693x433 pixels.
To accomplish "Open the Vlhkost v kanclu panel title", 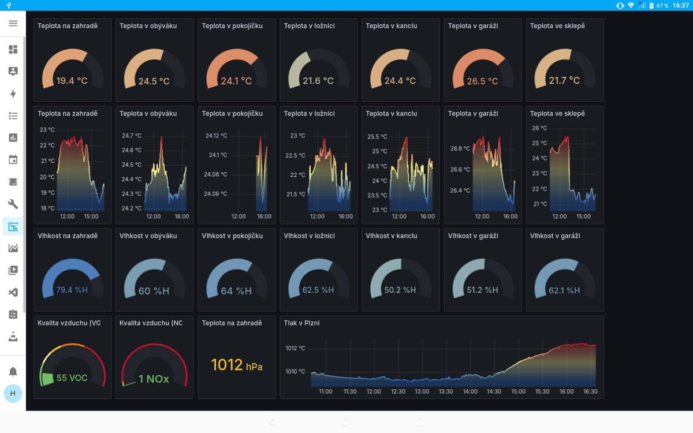I will 392,236.
